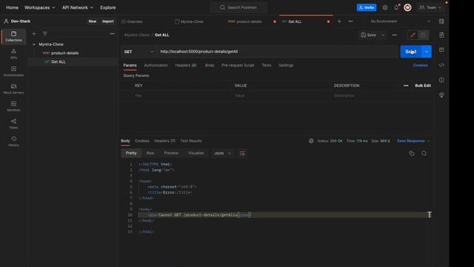474x267 pixels.
Task: Switch response view to Raw
Action: click(150, 154)
